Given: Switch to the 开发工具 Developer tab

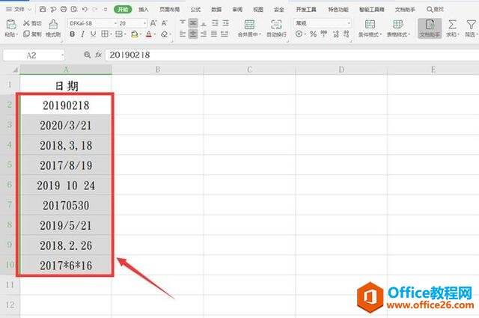Looking at the screenshot, I should (x=306, y=10).
